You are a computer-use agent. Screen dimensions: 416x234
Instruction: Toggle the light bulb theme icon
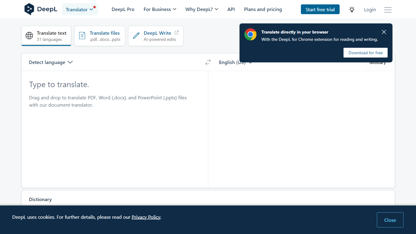click(x=352, y=9)
